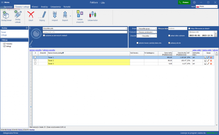Viewport: 219px width, 135px height.
Task: Click the Szukaj search input field
Action: click(85, 32)
